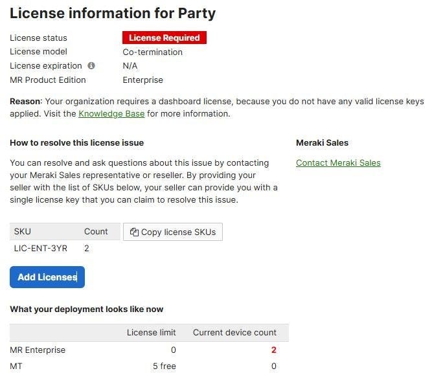Click the 'License information for Party' heading
This screenshot has width=432, height=382.
pyautogui.click(x=113, y=14)
